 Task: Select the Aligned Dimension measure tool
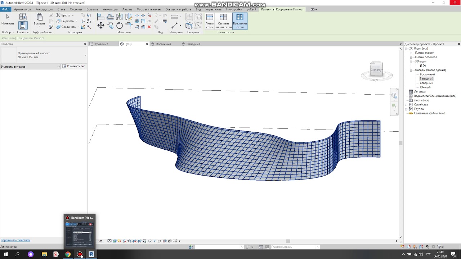[175, 26]
